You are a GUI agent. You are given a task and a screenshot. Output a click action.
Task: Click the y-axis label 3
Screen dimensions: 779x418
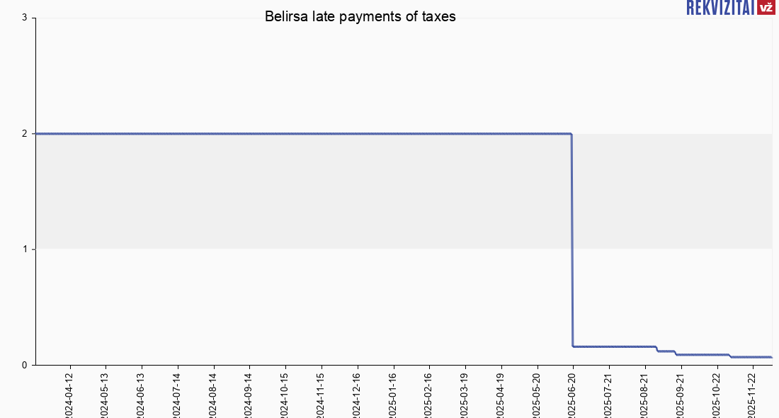(x=25, y=18)
